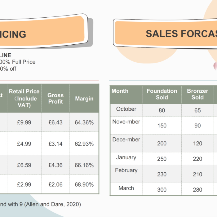Click the Bronzer Sold column header
This screenshot has height=217, width=217.
pyautogui.click(x=198, y=95)
